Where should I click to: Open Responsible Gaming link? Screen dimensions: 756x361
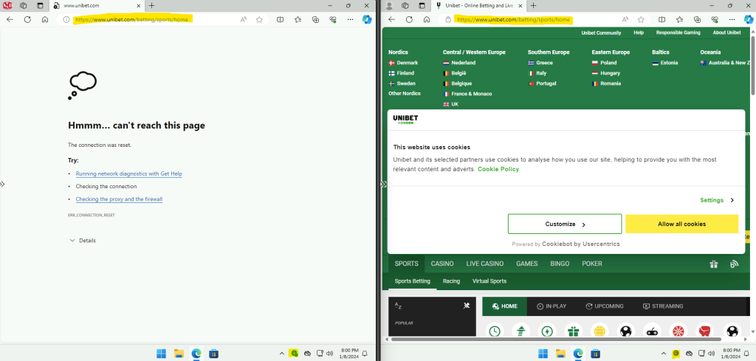[x=678, y=32]
